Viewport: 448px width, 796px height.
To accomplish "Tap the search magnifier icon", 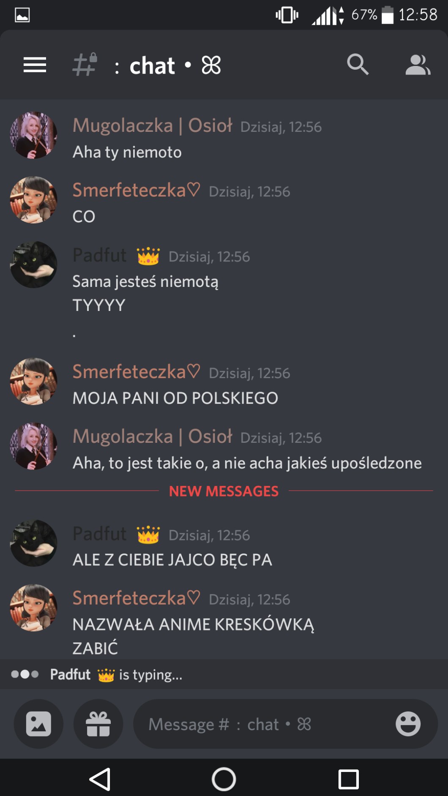I will point(358,65).
